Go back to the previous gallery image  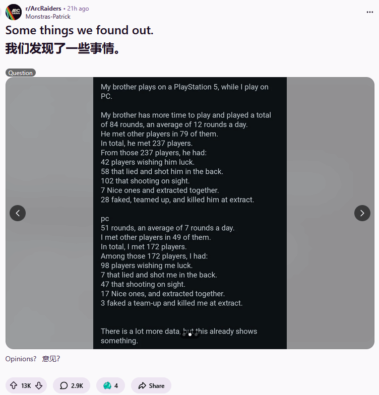(x=18, y=213)
